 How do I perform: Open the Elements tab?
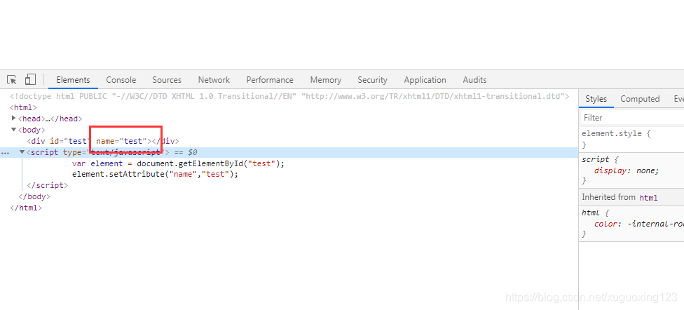click(73, 80)
